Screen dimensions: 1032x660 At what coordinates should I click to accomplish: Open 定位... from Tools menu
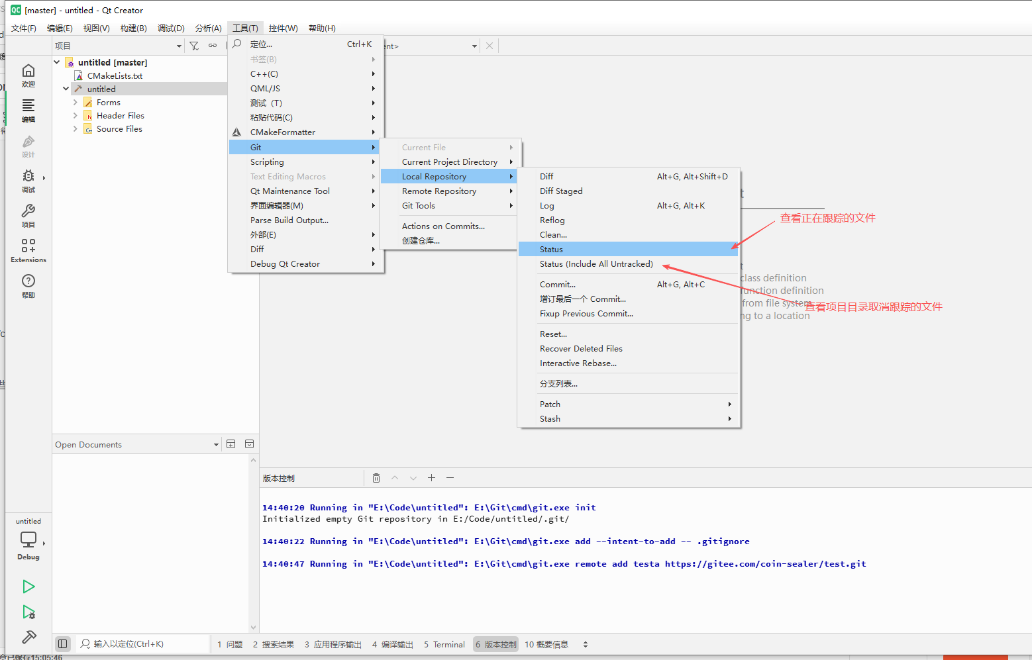click(305, 44)
